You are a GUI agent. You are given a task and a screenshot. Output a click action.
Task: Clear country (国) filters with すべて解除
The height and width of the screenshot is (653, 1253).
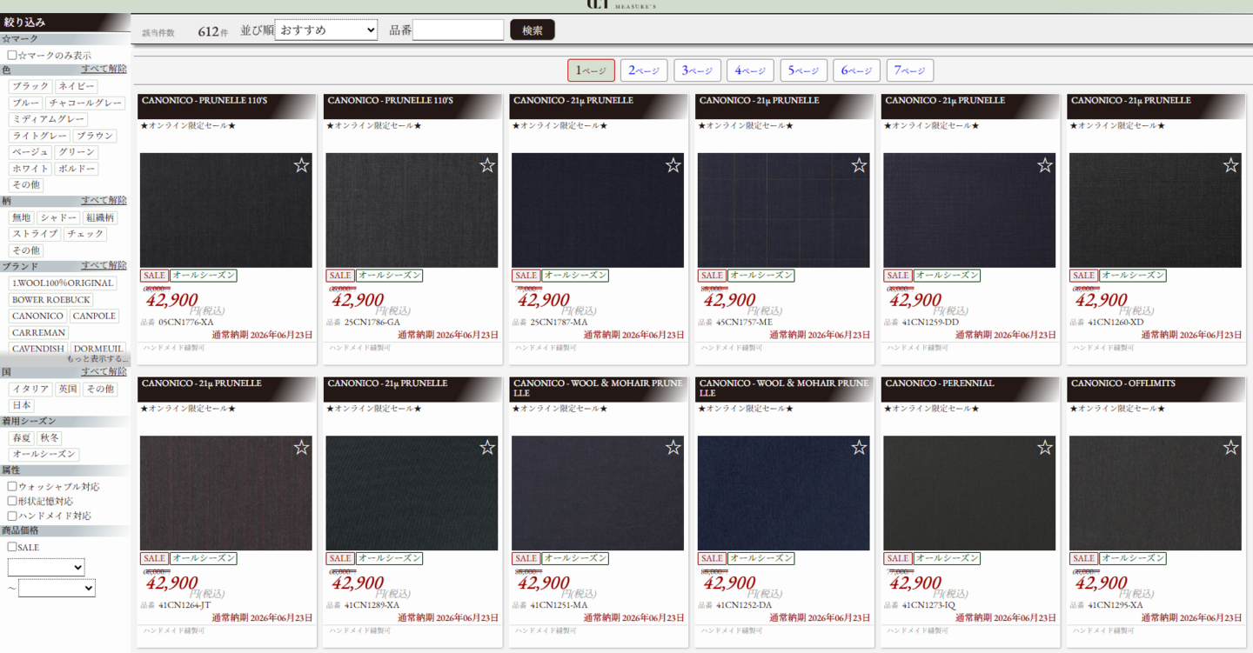104,372
